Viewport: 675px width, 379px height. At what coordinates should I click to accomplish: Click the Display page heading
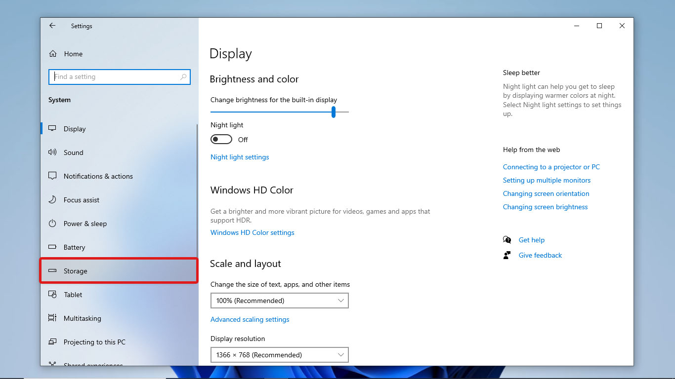(x=231, y=54)
